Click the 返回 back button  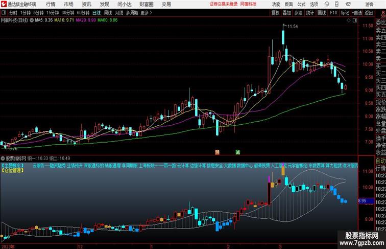click(x=369, y=13)
